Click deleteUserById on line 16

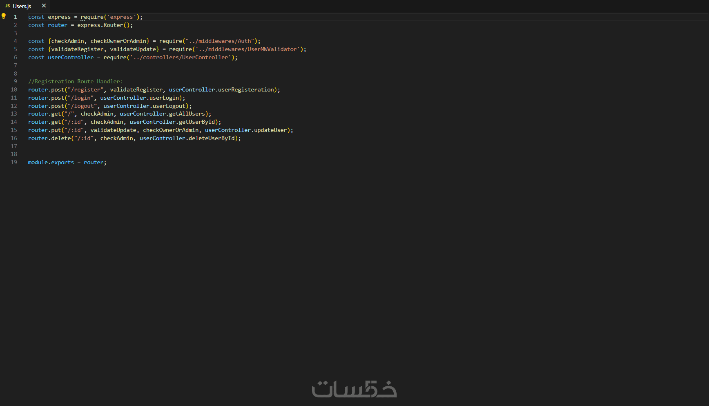pos(212,138)
